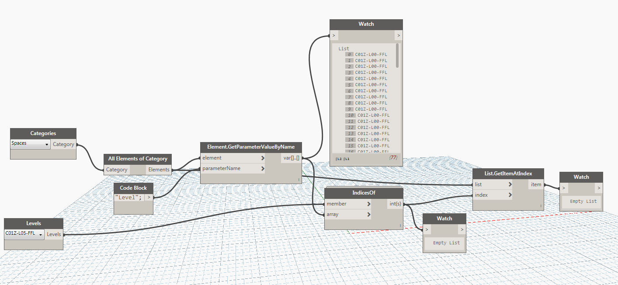Click the int(s) output port
Viewport: 618px width, 285px height.
(x=395, y=204)
